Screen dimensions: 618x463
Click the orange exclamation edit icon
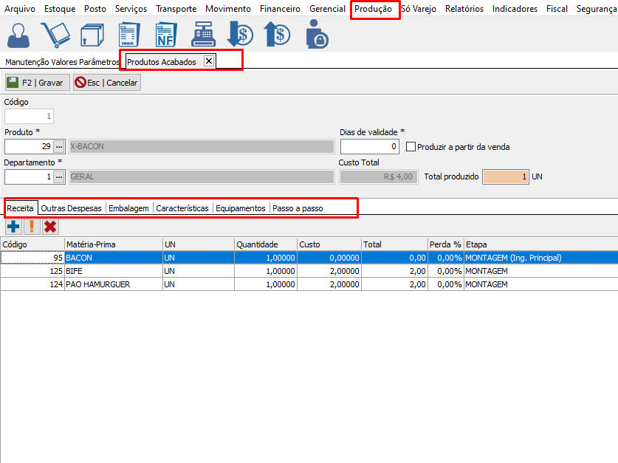[x=32, y=227]
